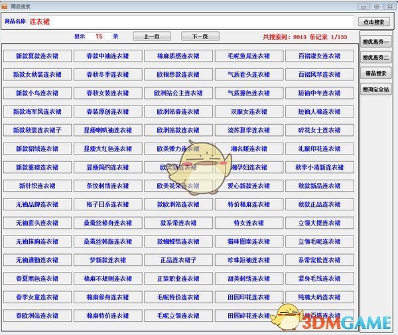Select keyword 珍珠短袖连衣裙
Screen dimensions: 398x335
click(x=249, y=259)
